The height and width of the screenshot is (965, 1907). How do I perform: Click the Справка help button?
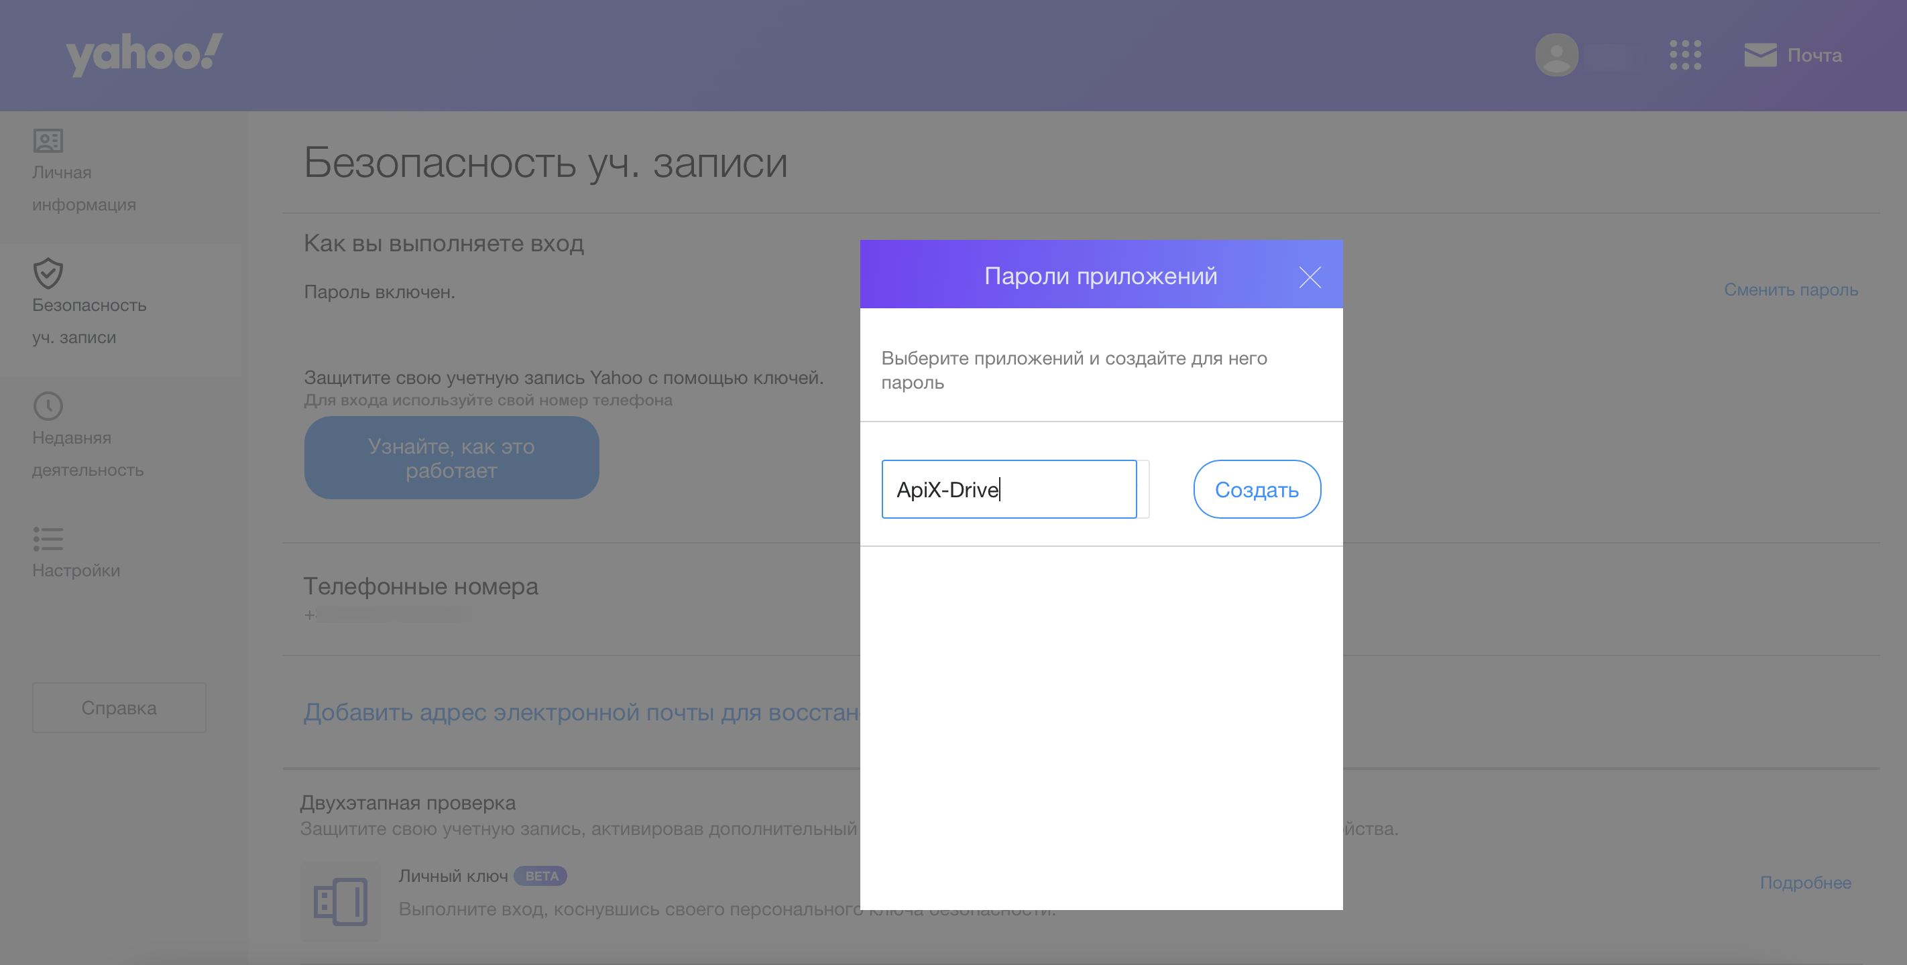point(119,708)
